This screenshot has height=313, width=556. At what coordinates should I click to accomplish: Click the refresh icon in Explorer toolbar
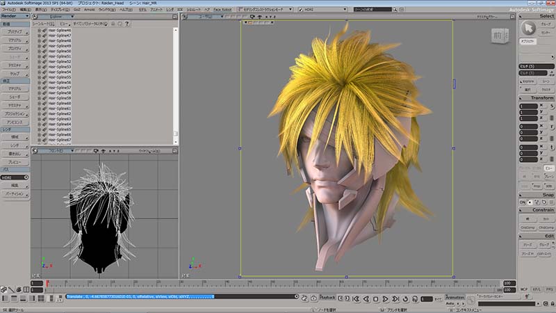[120, 24]
